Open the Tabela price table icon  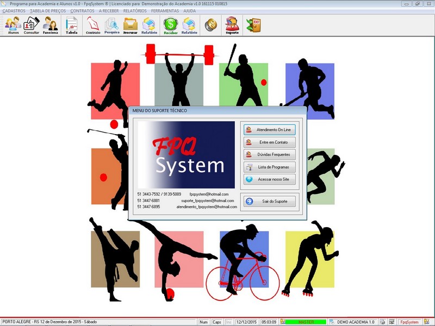point(72,25)
